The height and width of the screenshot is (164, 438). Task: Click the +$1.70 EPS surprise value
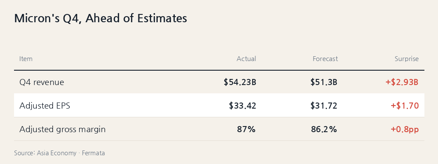[x=404, y=106]
